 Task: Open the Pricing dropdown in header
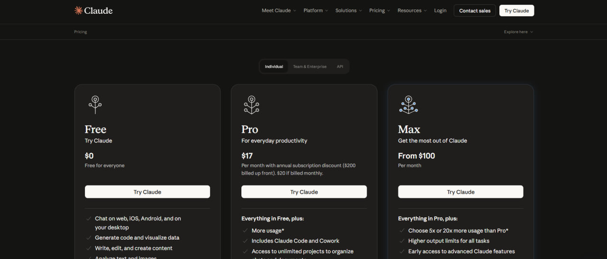[379, 11]
